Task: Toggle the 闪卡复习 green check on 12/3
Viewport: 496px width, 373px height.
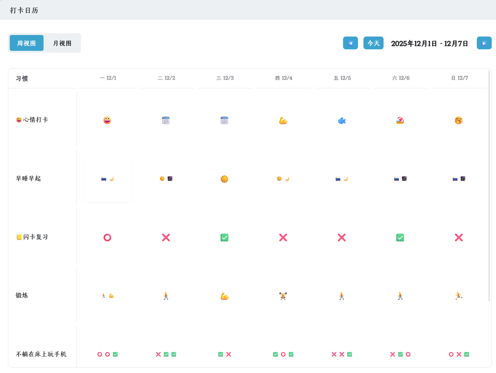Action: [x=225, y=238]
